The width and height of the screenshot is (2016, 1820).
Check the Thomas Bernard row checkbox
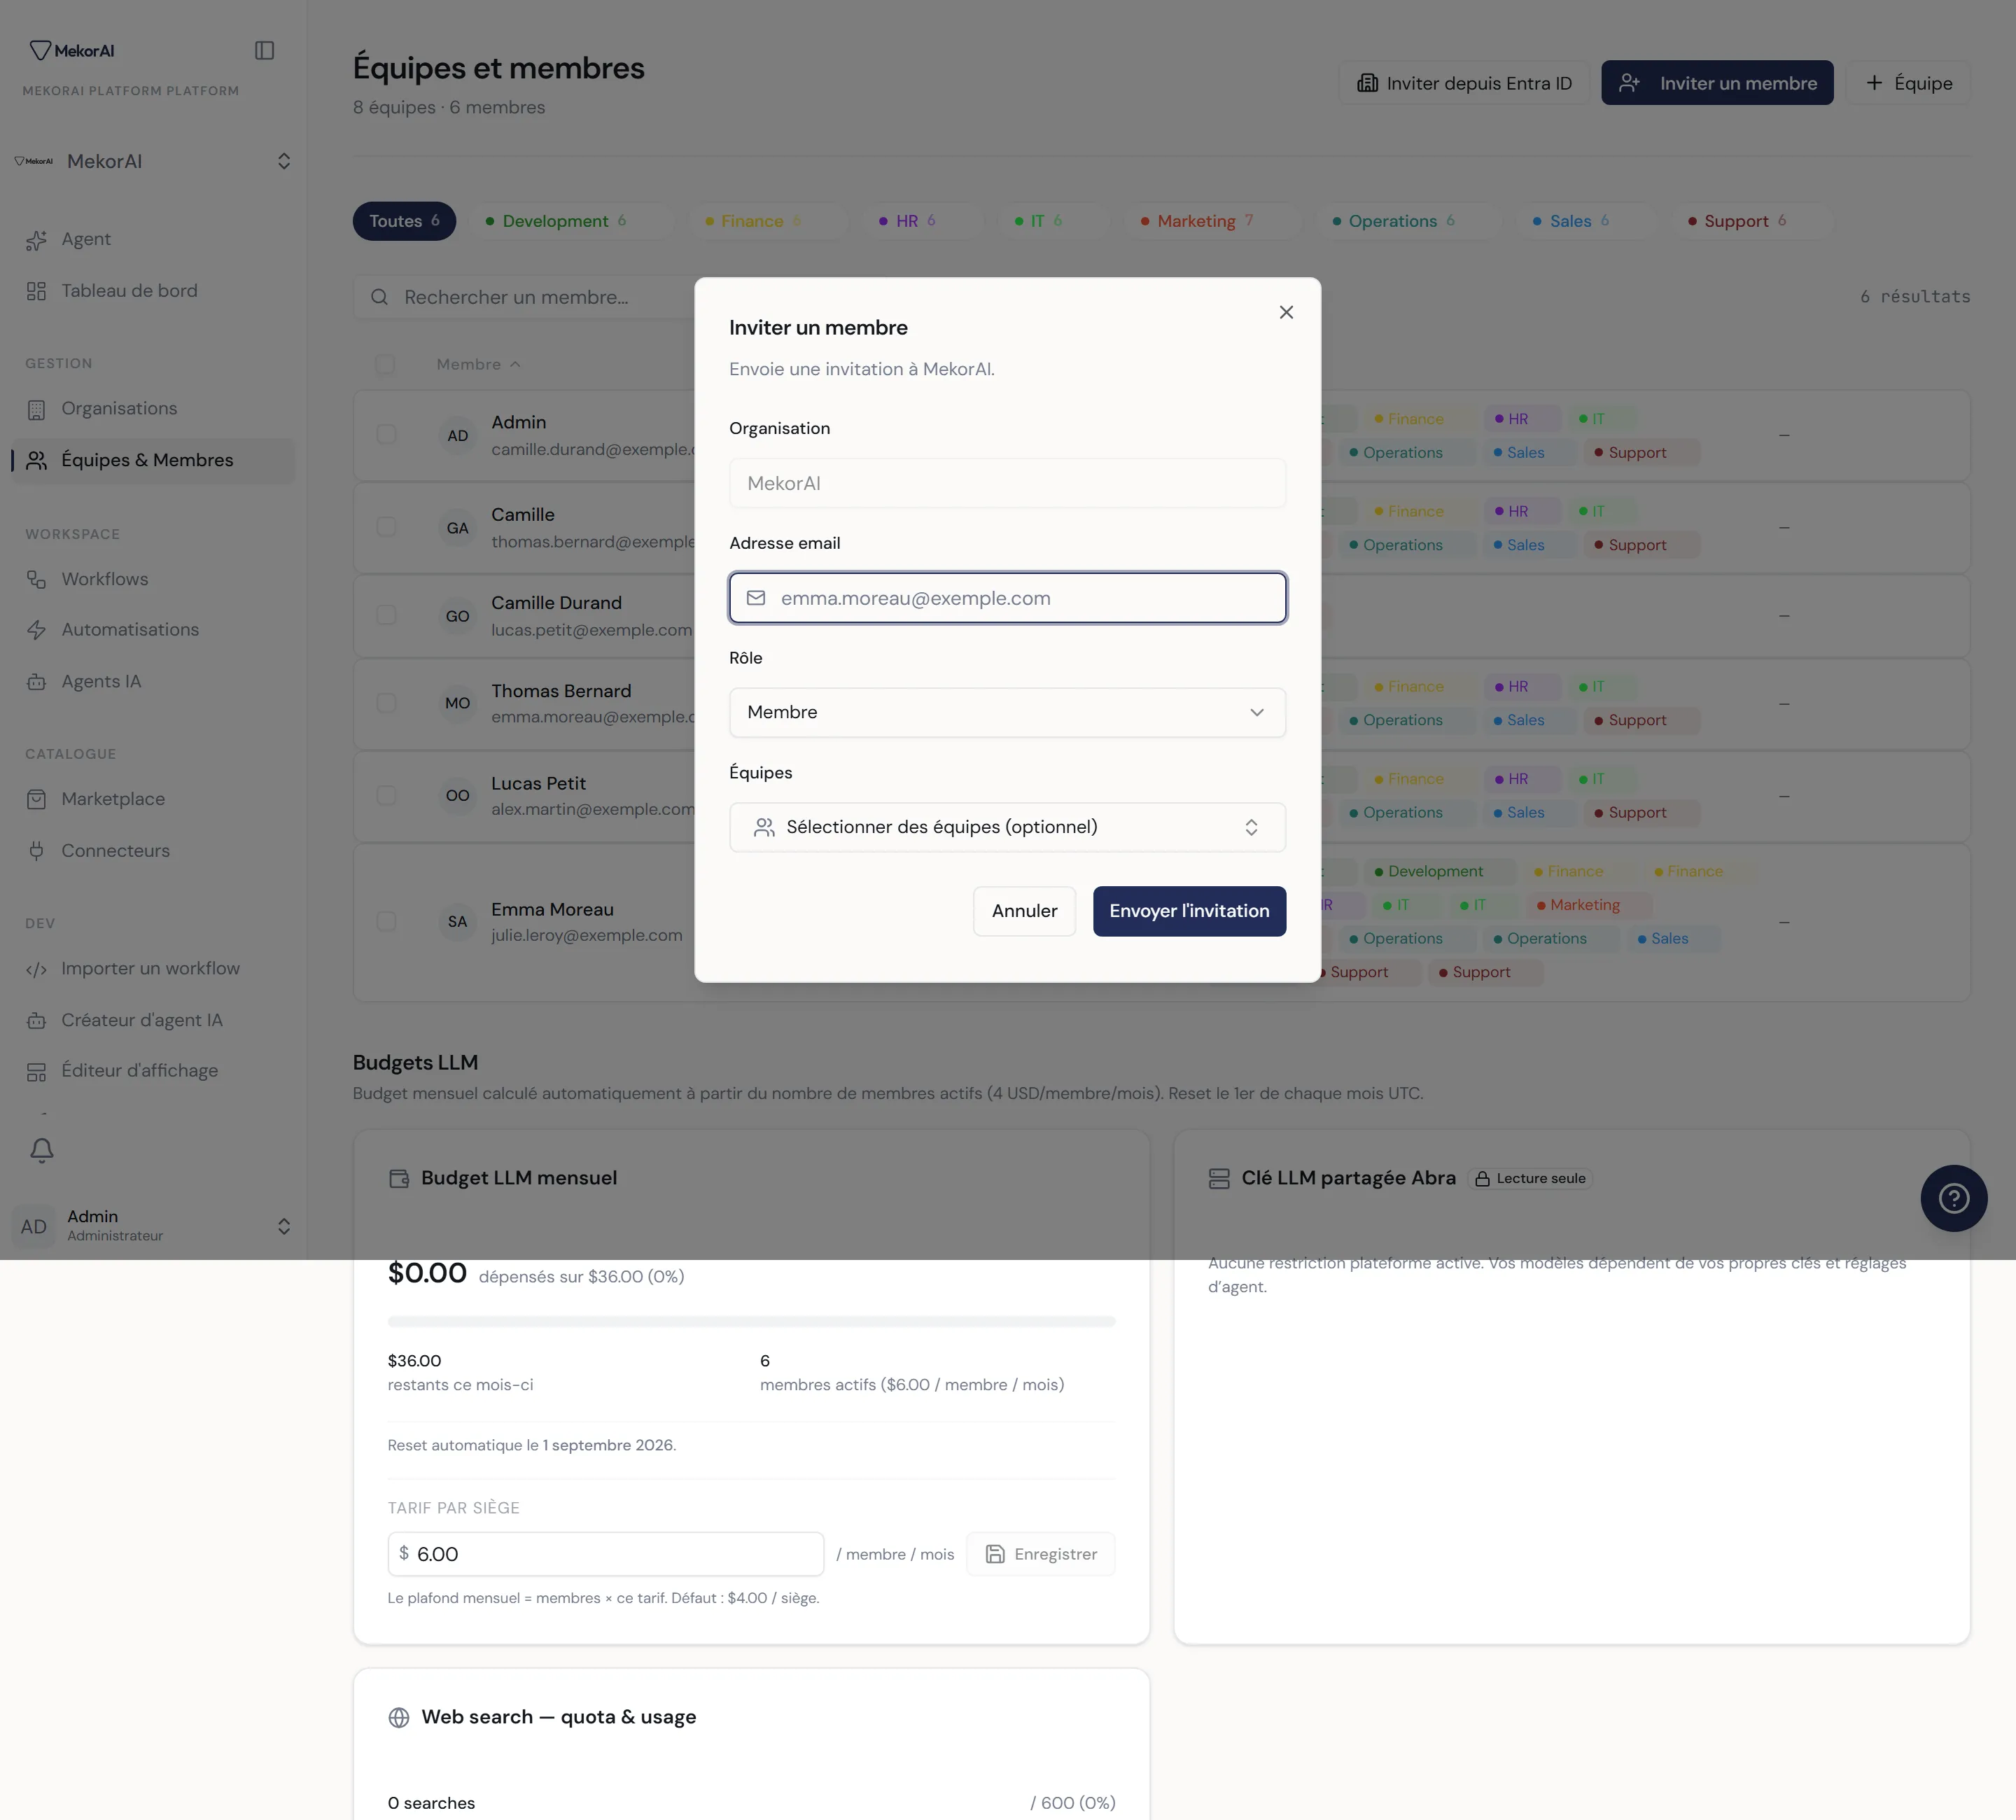point(386,703)
